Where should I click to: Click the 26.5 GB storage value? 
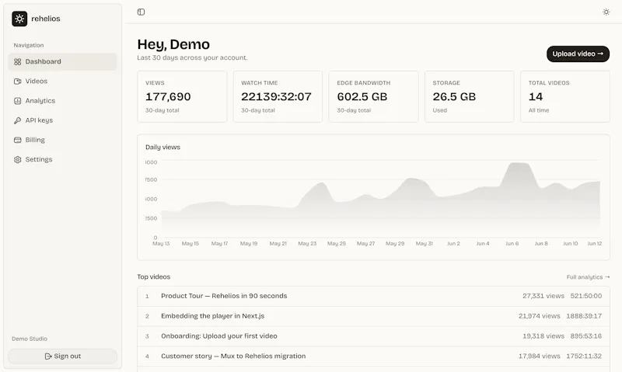454,96
